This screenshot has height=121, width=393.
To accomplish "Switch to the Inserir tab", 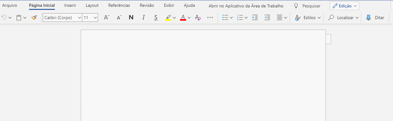I will point(70,6).
